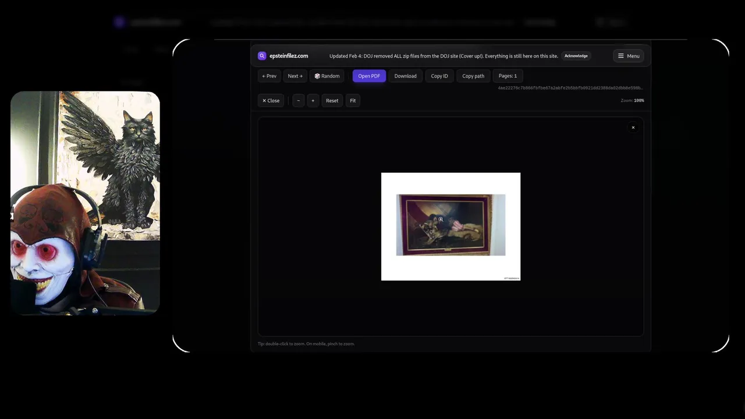Viewport: 745px width, 419px height.
Task: Zoom out with the minus button
Action: pyautogui.click(x=299, y=101)
